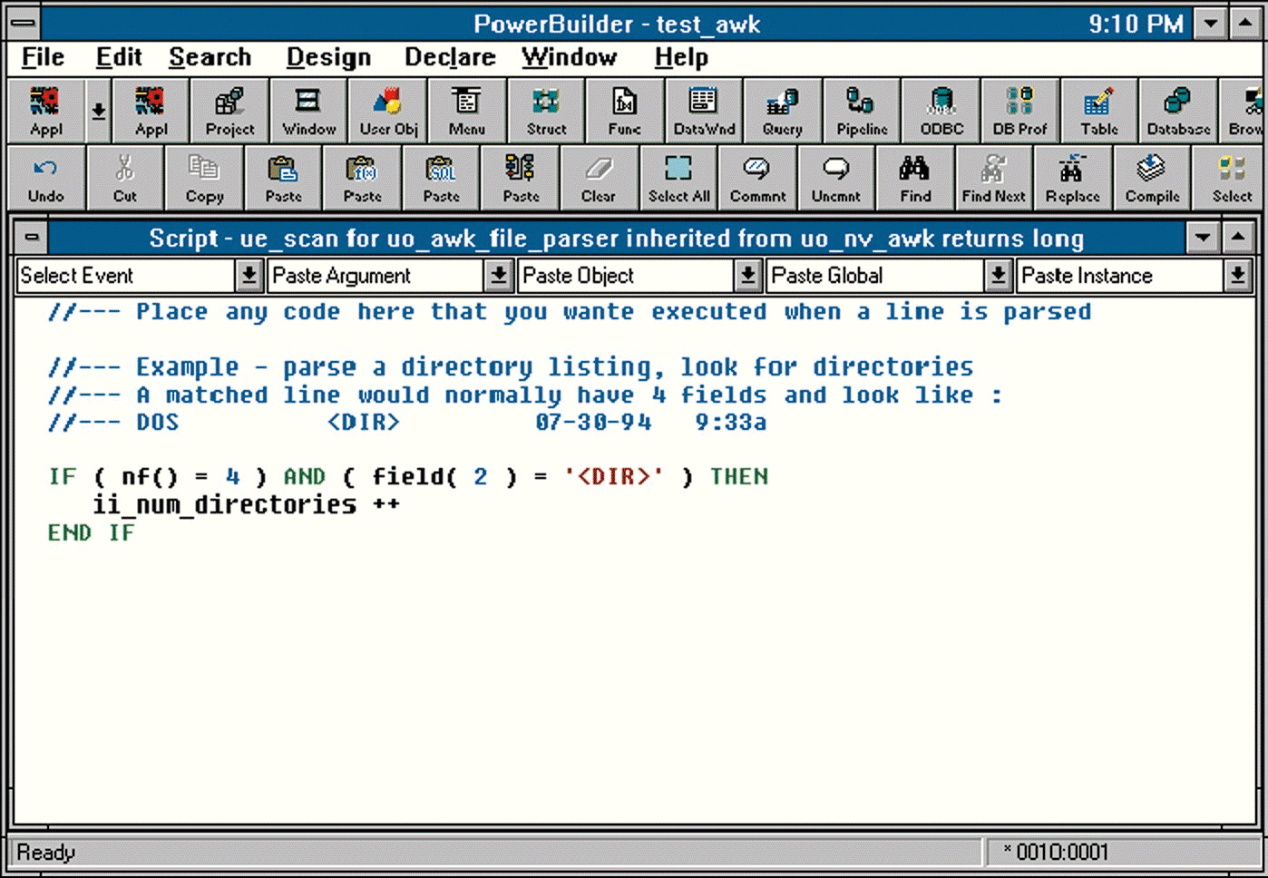Click the Compile toolbar icon
The image size is (1268, 878).
point(1152,179)
